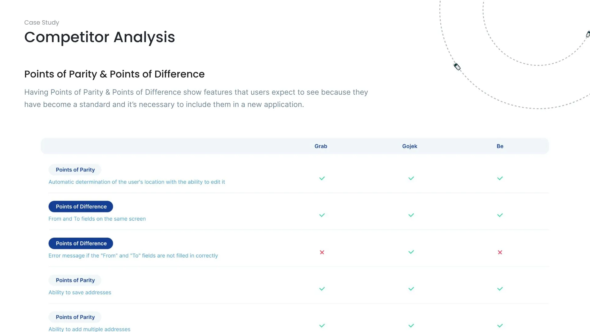
Task: Click the Be column header
Action: tap(500, 146)
